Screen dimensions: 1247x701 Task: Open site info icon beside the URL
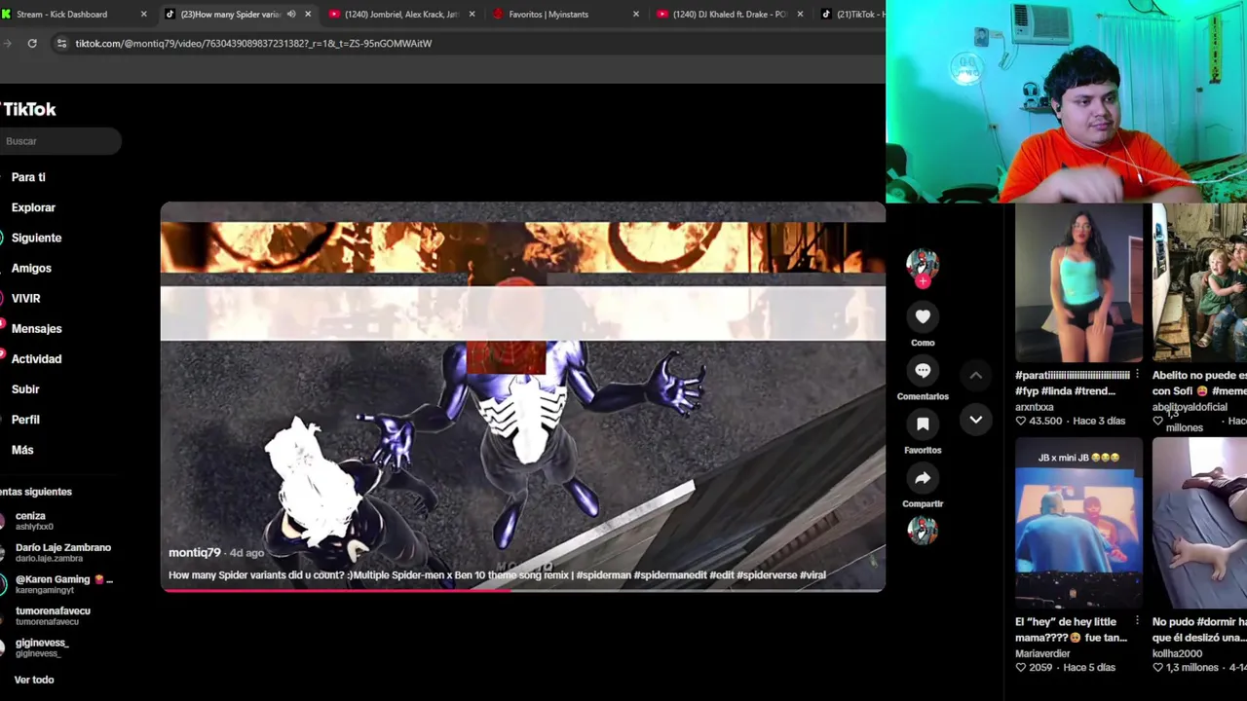(61, 43)
